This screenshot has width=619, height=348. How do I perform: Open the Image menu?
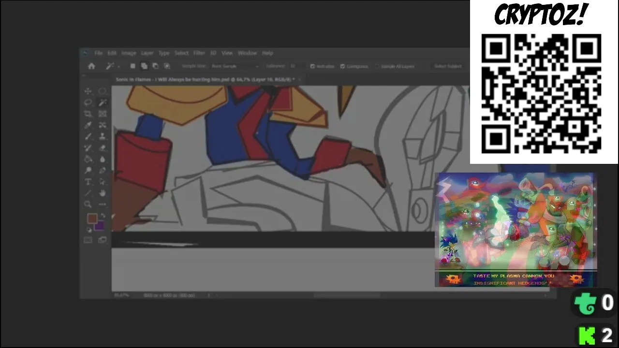point(129,53)
